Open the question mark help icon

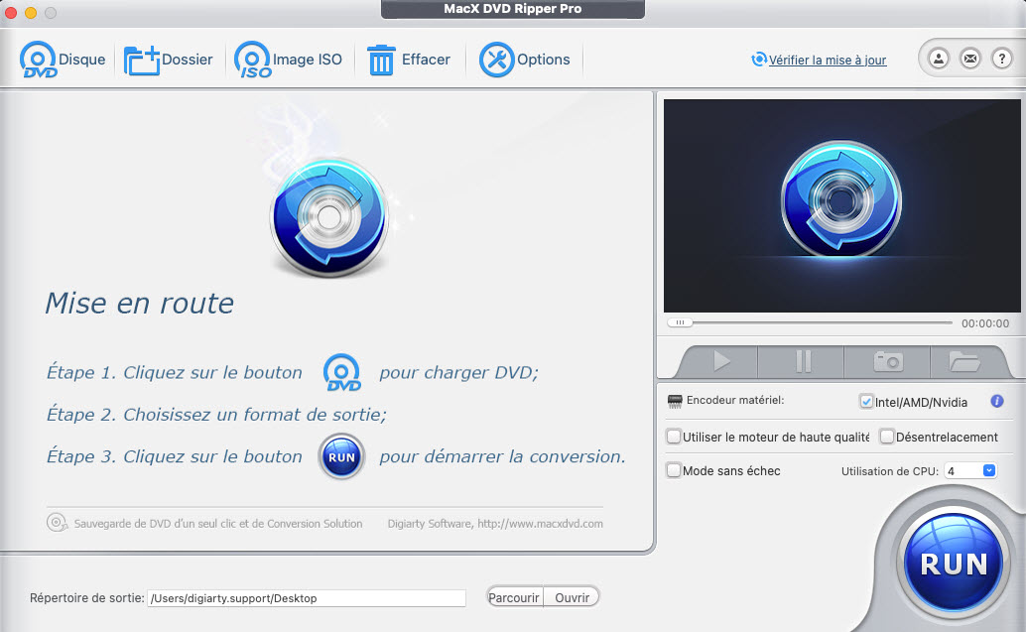click(1002, 58)
